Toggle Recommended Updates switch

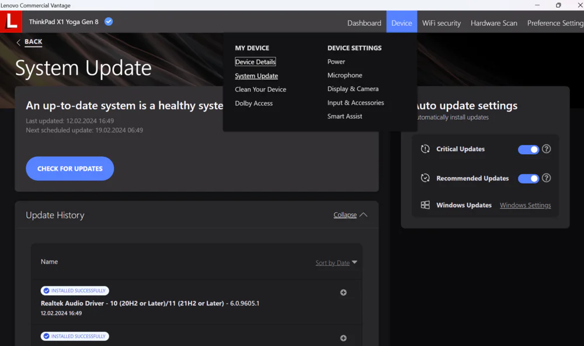click(x=528, y=179)
